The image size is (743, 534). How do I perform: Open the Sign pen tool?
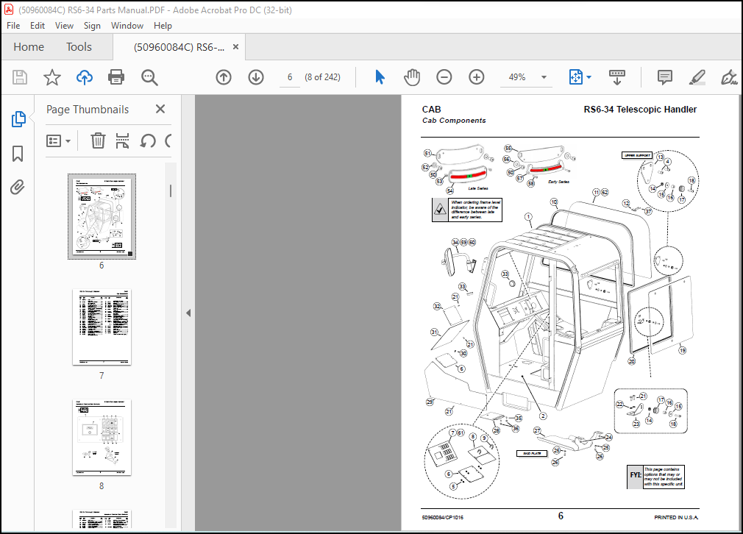(729, 77)
